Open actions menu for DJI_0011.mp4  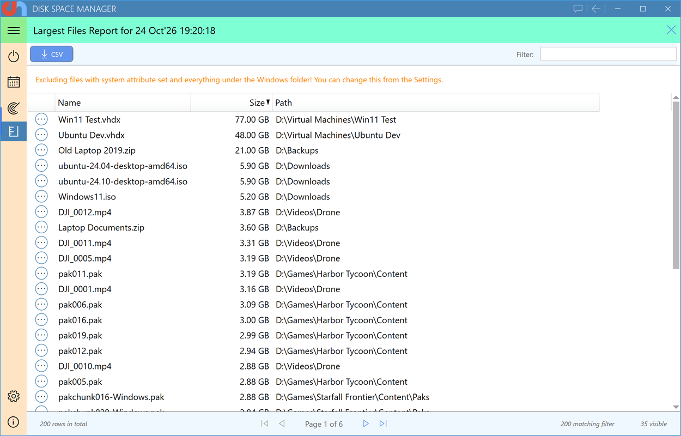41,243
